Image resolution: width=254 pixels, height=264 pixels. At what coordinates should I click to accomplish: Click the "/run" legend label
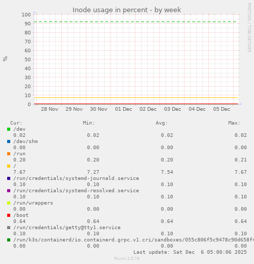19,154
